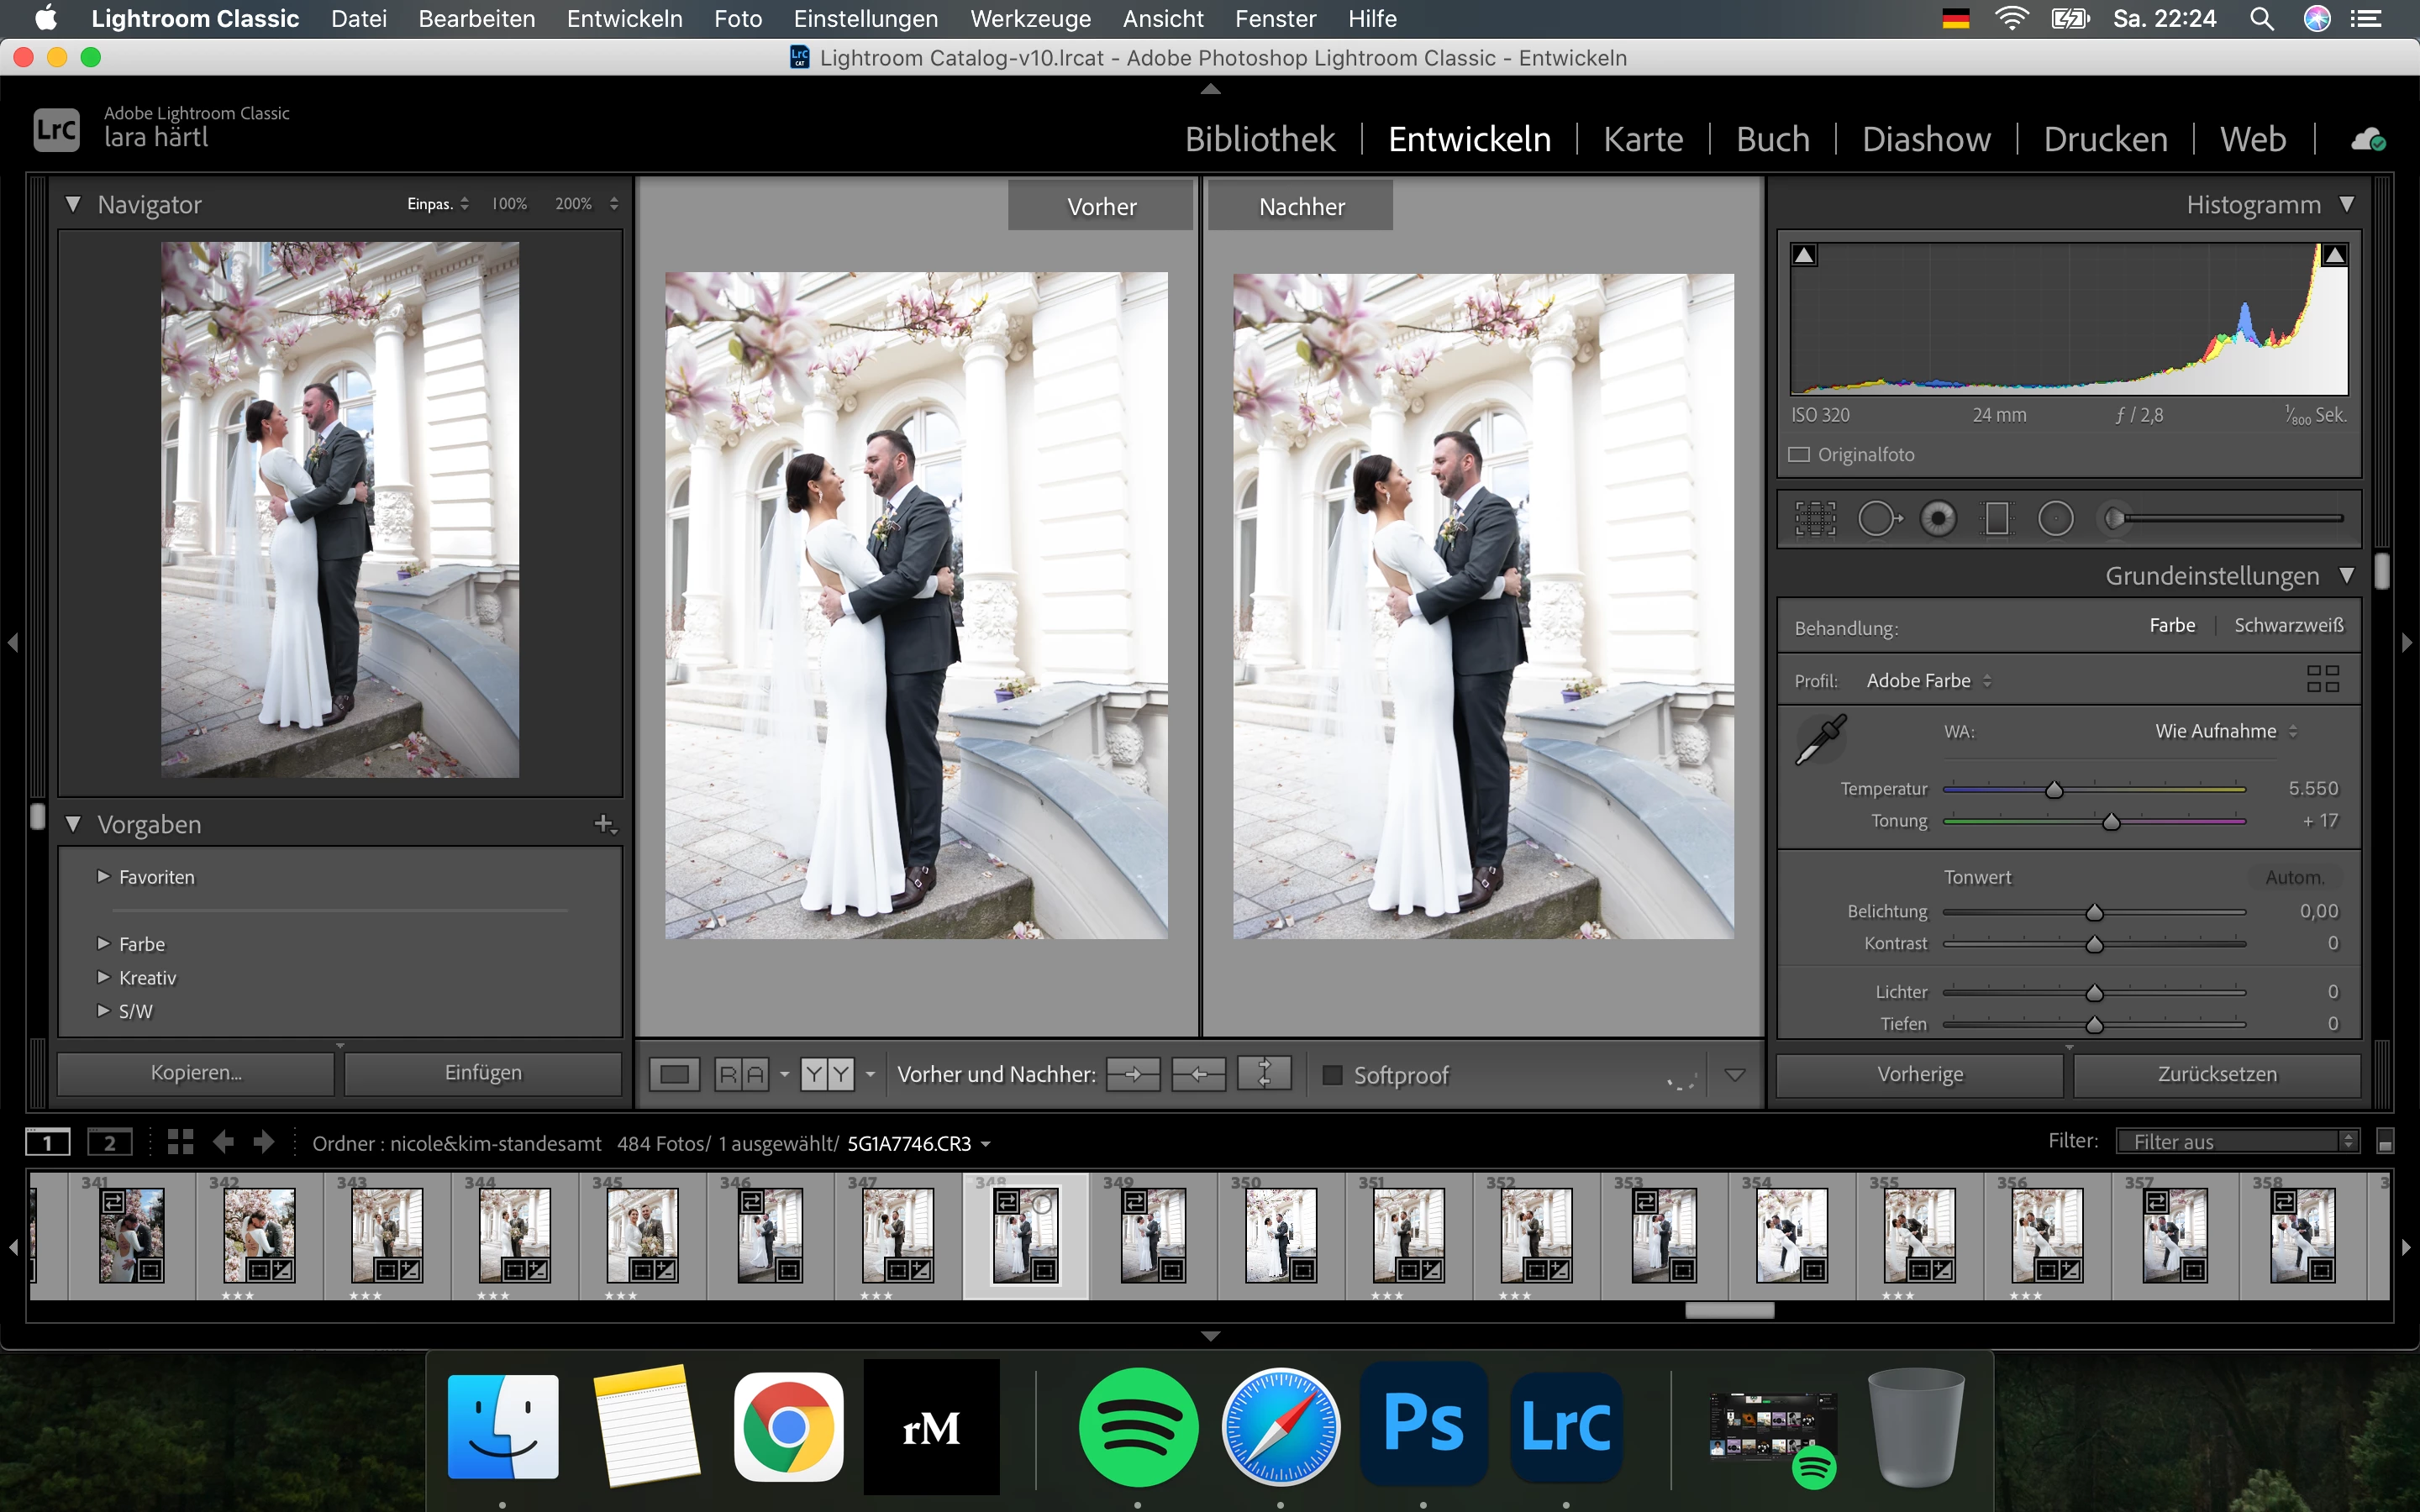
Task: Open the Filter aus dropdown
Action: pos(2236,1141)
